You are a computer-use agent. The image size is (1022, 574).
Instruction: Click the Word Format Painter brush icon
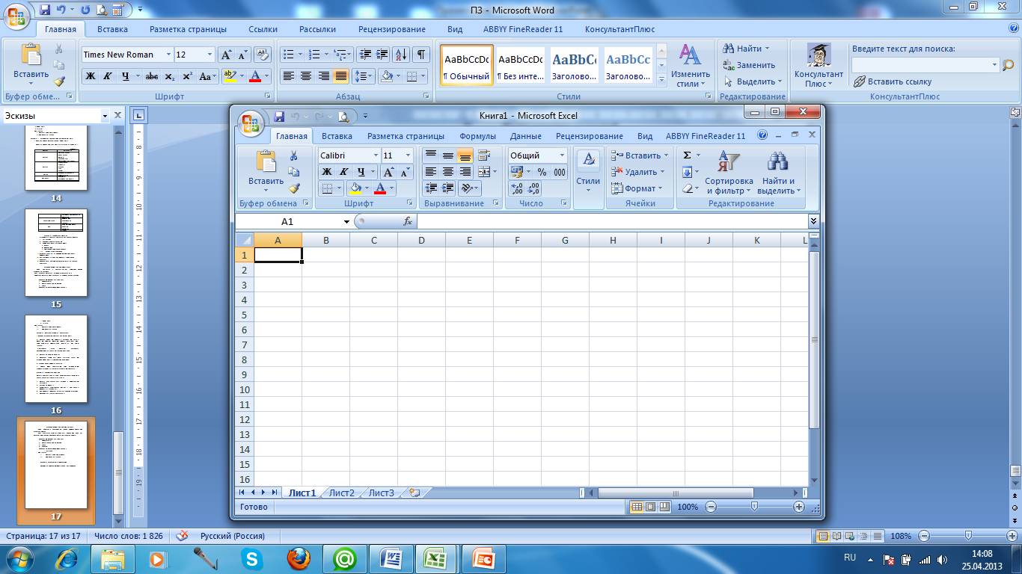click(x=59, y=81)
